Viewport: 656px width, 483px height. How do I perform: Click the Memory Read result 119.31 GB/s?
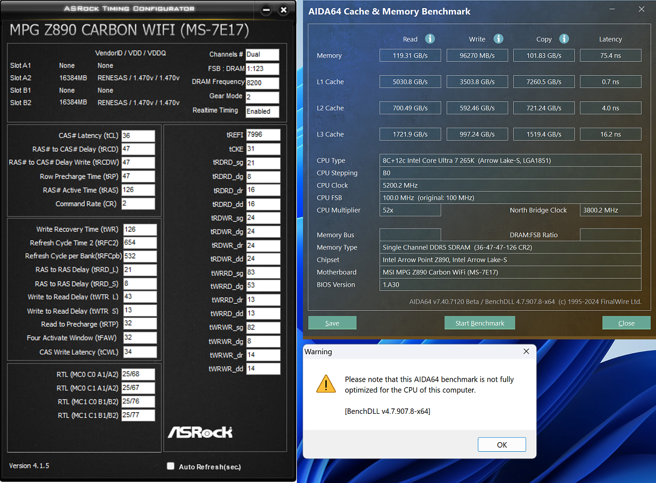(410, 55)
